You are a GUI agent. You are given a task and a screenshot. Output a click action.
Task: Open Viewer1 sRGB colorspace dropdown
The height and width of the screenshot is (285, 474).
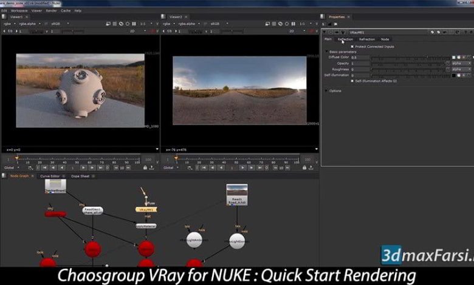(x=60, y=24)
